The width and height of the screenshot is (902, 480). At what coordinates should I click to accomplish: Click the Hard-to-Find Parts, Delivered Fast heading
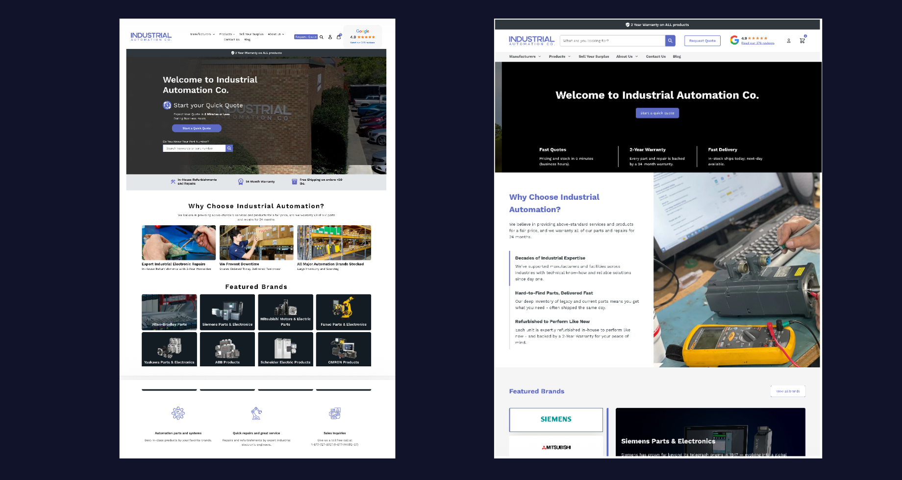click(x=554, y=293)
